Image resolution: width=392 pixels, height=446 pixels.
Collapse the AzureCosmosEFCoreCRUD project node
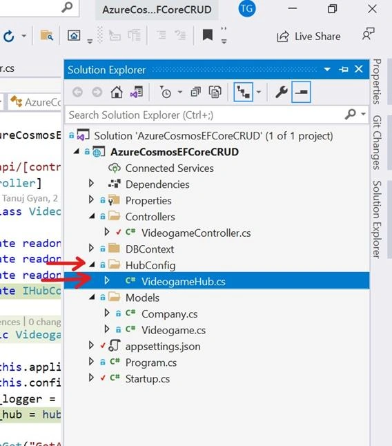tap(76, 152)
